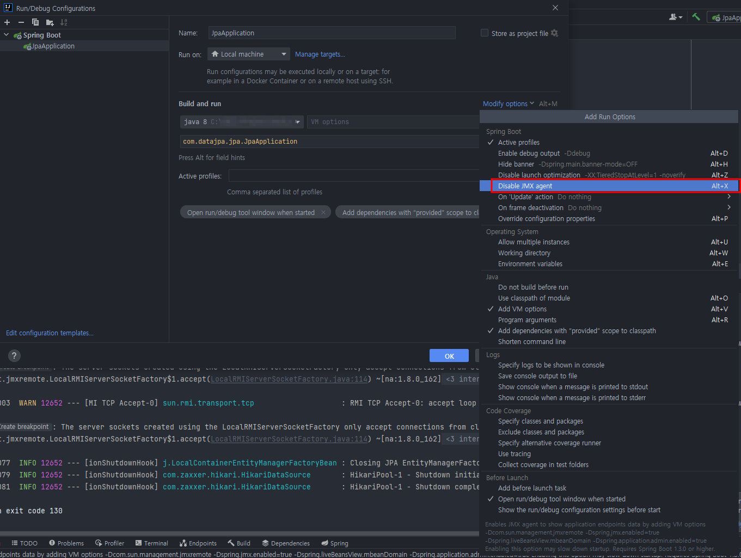The image size is (741, 558).
Task: Close the Run/Debug Configurations dialog
Action: [x=555, y=8]
